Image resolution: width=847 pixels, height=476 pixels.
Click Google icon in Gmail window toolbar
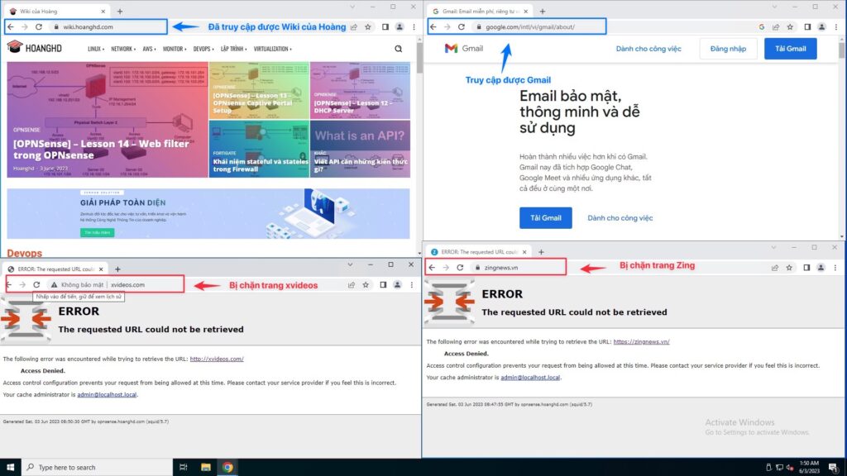click(762, 27)
